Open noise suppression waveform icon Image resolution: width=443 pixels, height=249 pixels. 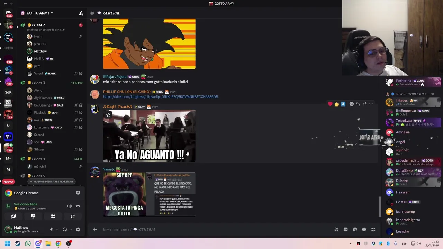(70, 206)
